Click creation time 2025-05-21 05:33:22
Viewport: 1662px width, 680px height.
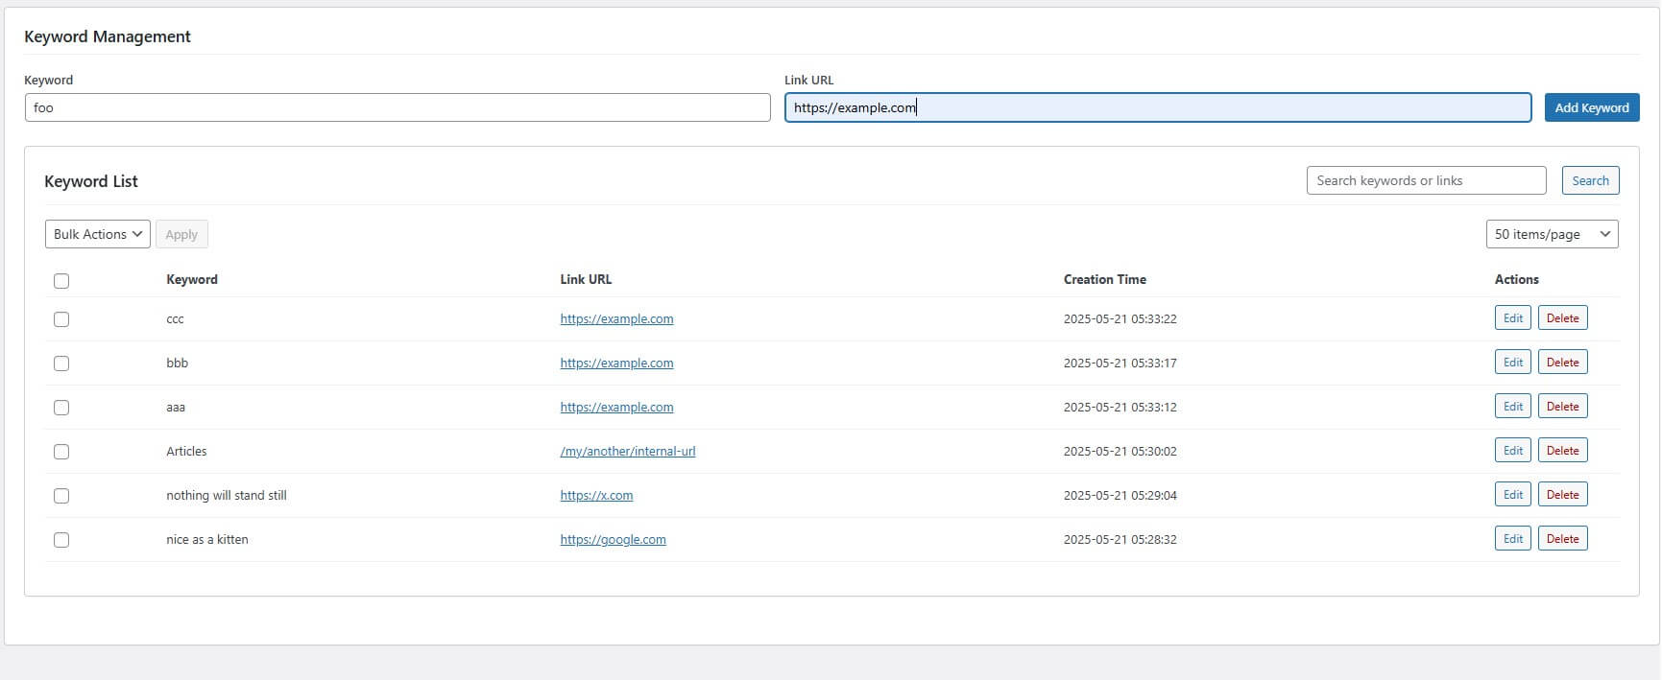[1120, 319]
